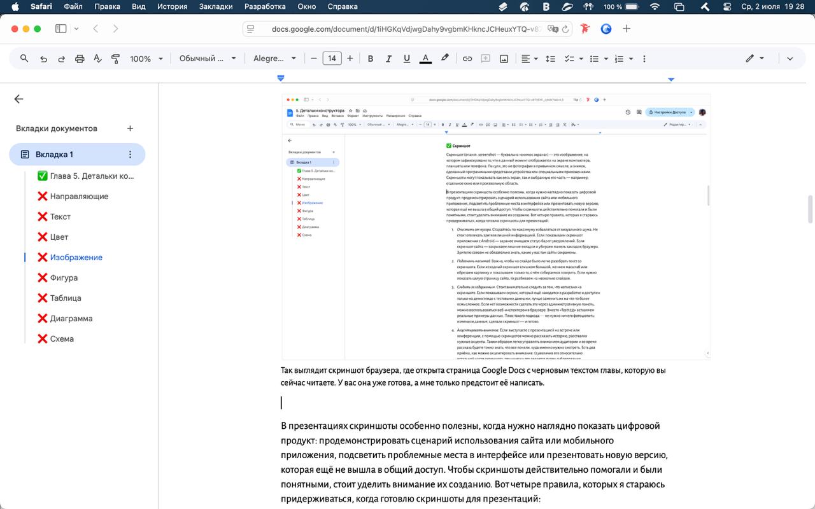The image size is (815, 509).
Task: Jump to the Диаграмма heading
Action: tap(65, 319)
